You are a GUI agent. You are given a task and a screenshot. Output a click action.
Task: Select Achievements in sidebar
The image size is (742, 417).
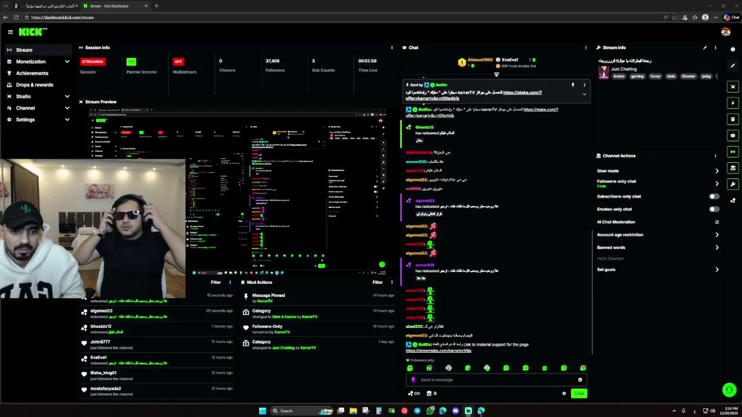click(x=38, y=73)
